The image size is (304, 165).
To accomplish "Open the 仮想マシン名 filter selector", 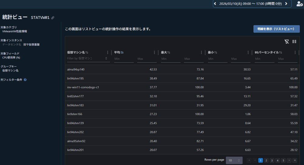I will [106, 58].
